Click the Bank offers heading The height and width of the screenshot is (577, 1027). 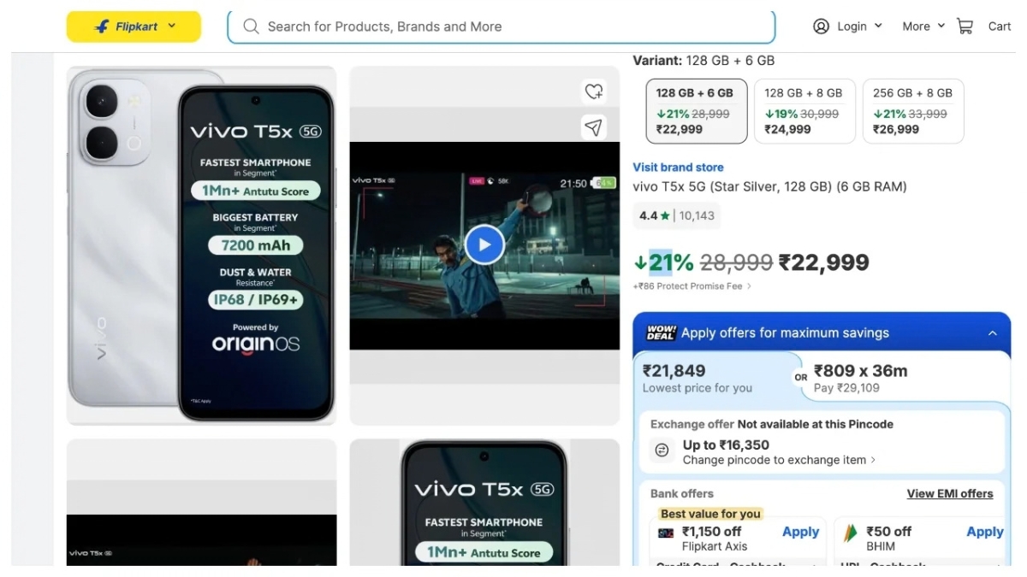point(681,494)
